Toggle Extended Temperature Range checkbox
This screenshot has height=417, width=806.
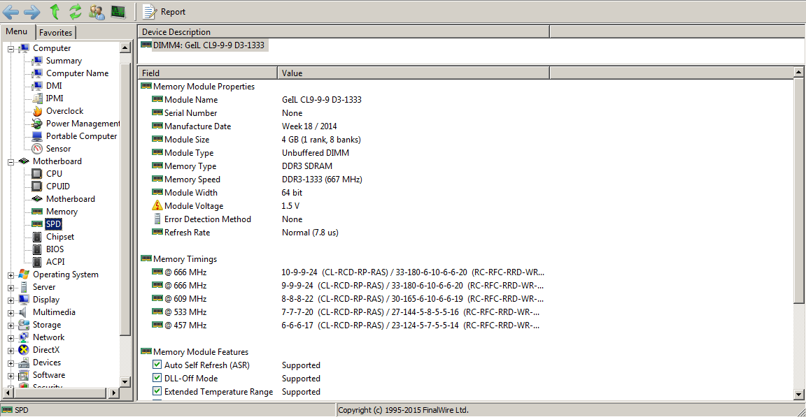click(157, 392)
